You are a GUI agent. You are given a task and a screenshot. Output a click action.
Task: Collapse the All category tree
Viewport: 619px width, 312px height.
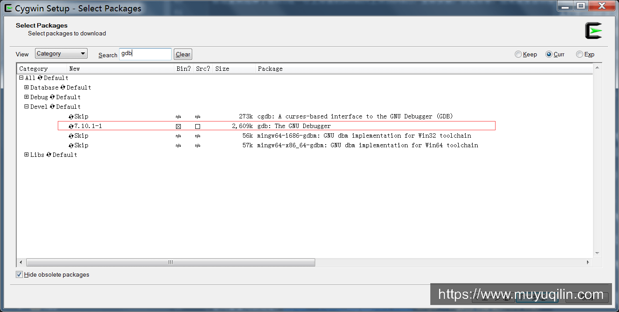21,78
